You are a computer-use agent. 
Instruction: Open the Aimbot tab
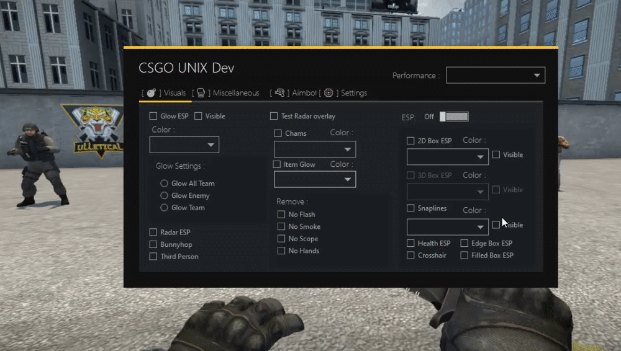click(x=304, y=93)
